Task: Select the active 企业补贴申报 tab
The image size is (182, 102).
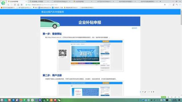Action: tap(17, 1)
